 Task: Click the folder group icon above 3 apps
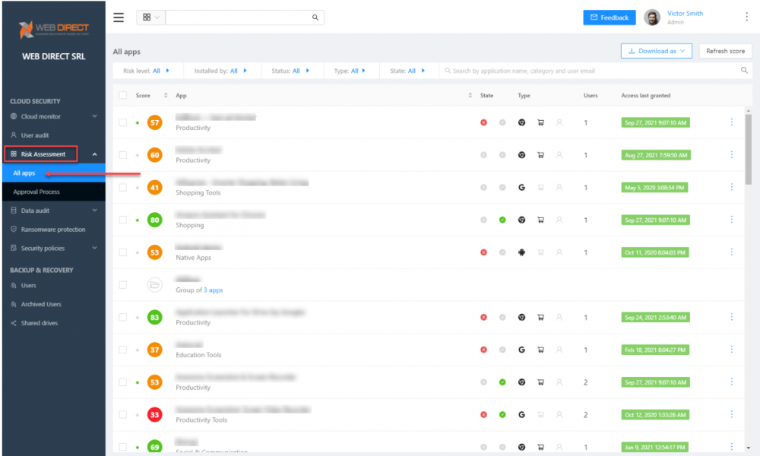click(154, 285)
